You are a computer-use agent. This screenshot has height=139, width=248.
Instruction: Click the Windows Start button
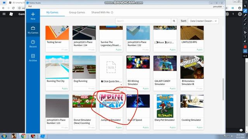pyautogui.click(x=4, y=136)
